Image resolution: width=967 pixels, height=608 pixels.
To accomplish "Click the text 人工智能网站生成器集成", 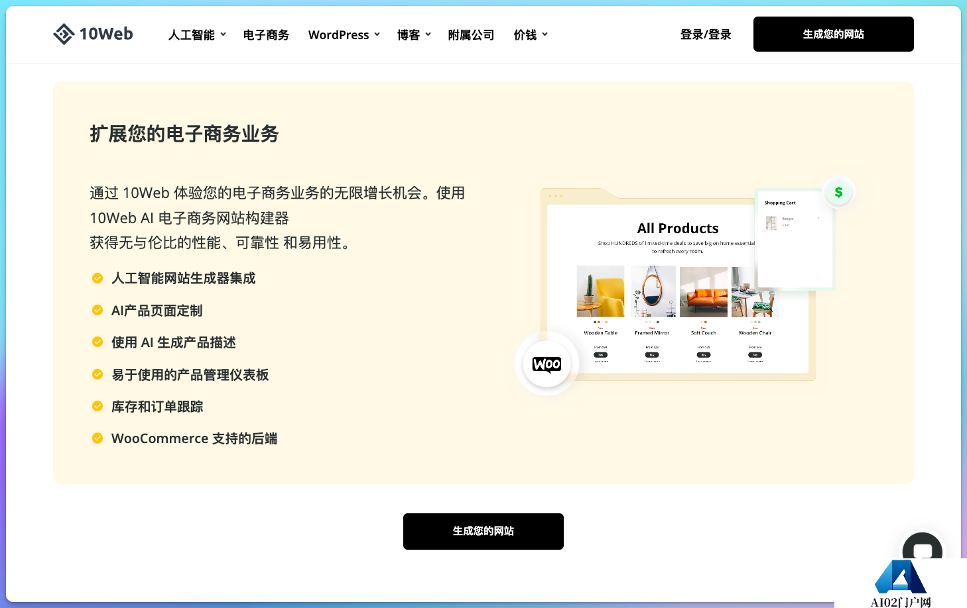I will coord(184,278).
